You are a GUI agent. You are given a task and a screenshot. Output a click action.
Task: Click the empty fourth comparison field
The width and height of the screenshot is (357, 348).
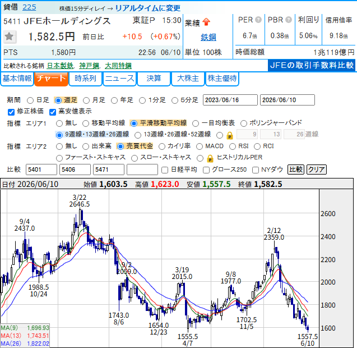[142, 170]
